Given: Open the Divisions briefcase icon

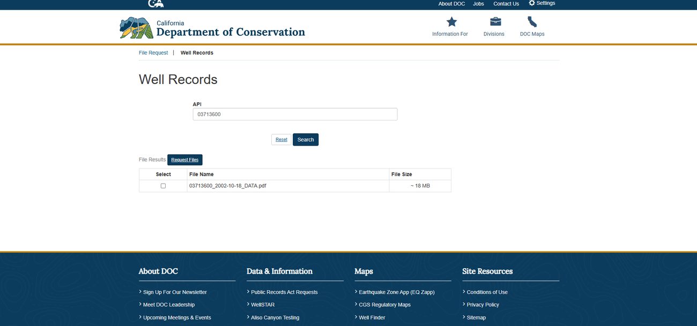Looking at the screenshot, I should tap(496, 22).
